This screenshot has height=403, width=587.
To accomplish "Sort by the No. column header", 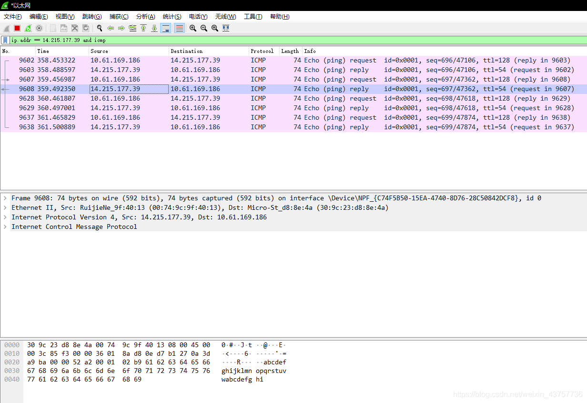I will pyautogui.click(x=18, y=51).
